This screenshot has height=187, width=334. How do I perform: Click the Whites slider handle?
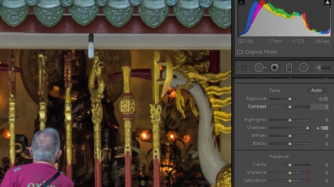290,136
